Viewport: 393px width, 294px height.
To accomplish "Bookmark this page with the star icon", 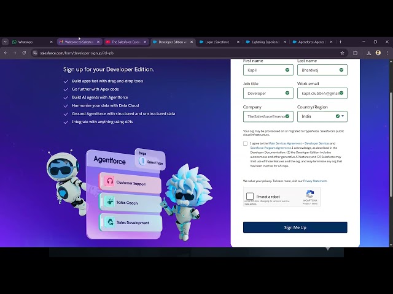I will [342, 53].
